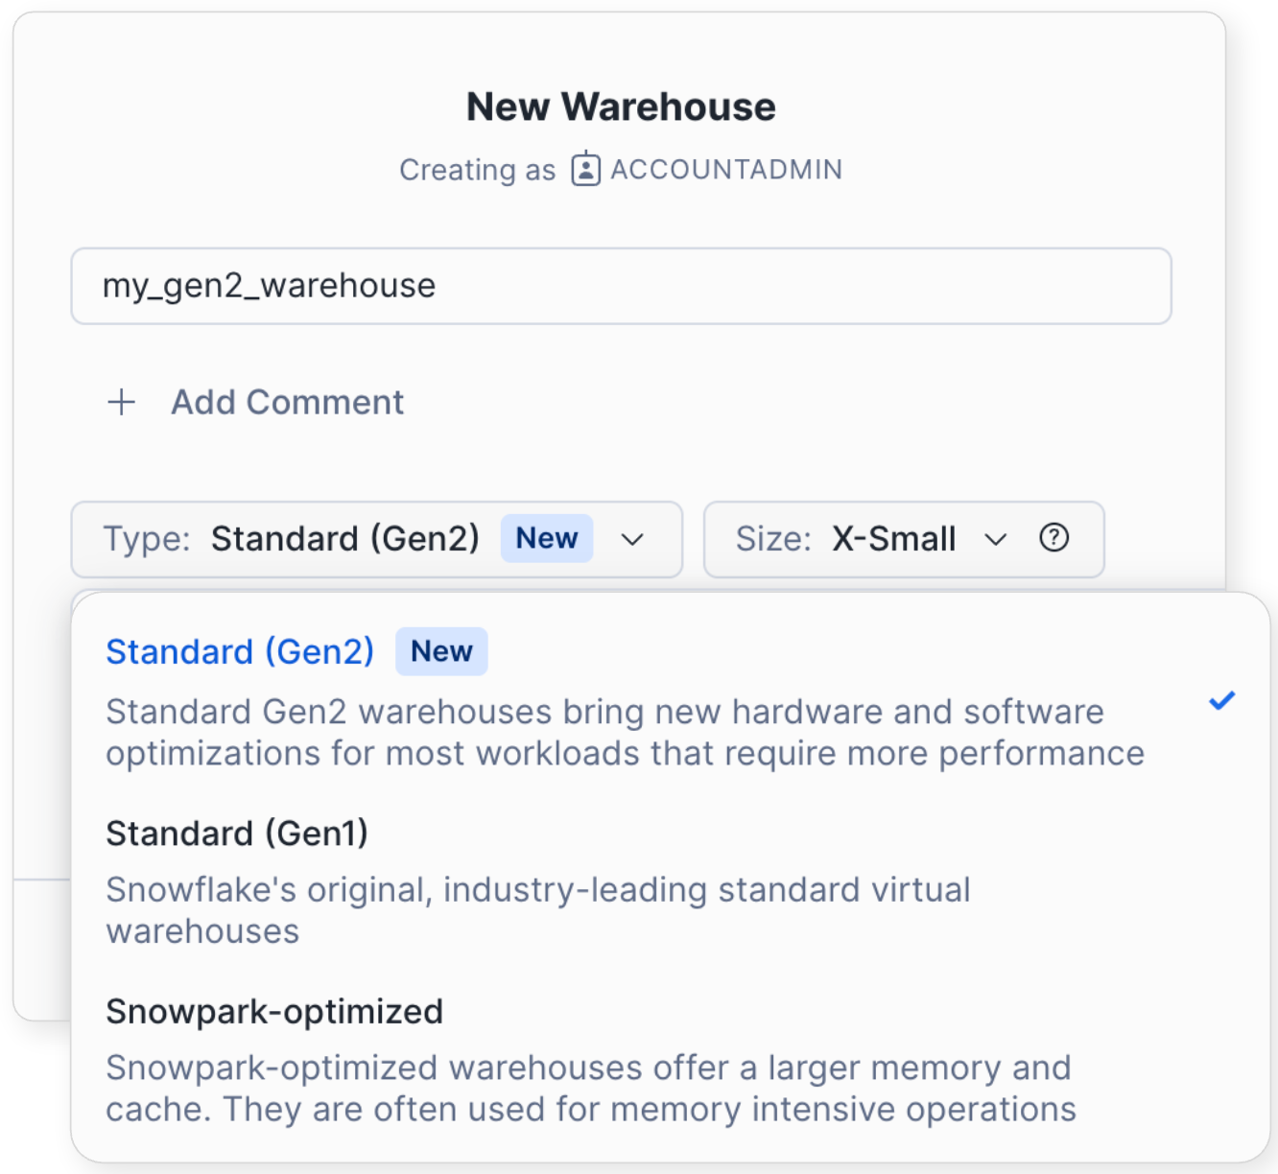
Task: Click the New badge in the options list
Action: coord(441,651)
